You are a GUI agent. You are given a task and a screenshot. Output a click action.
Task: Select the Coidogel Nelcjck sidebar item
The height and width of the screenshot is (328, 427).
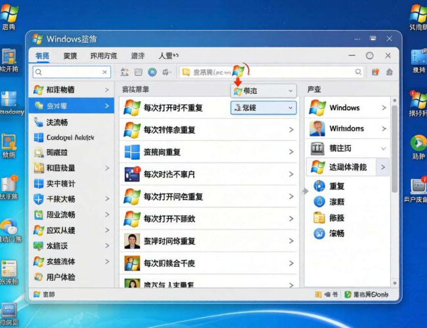(x=72, y=137)
